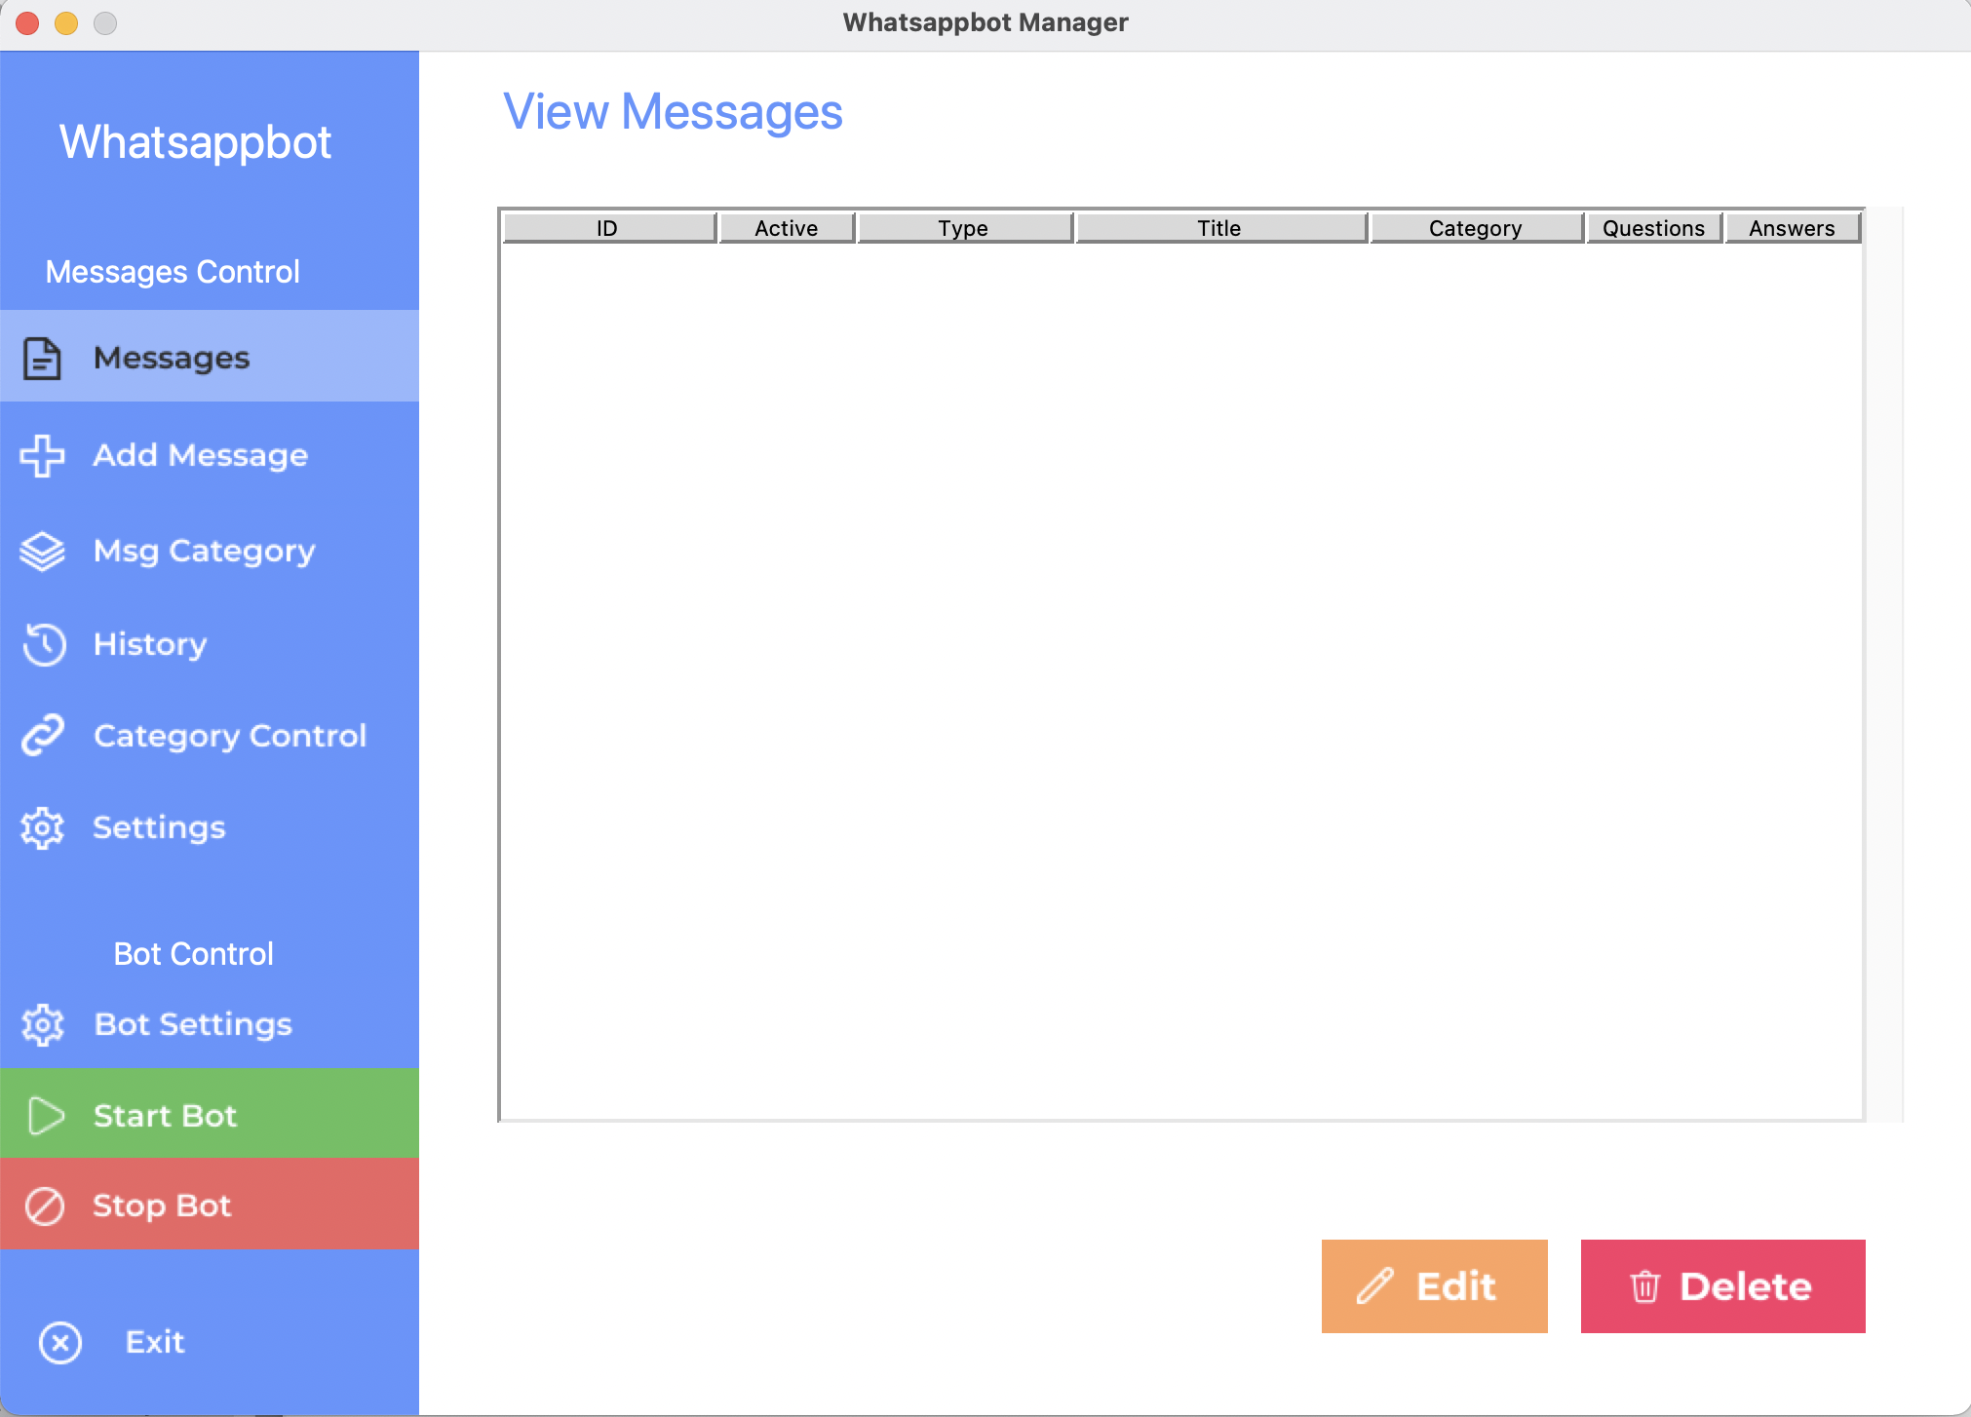This screenshot has height=1417, width=1971.
Task: Click the Questions column header
Action: [x=1654, y=228]
